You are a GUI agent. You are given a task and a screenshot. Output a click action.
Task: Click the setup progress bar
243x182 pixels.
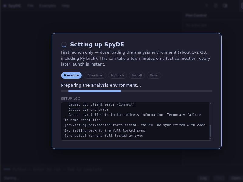(x=137, y=91)
